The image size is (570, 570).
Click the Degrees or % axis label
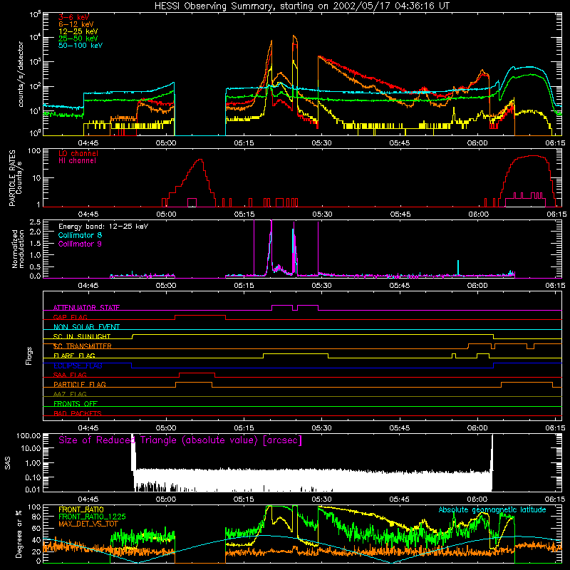tap(19, 534)
